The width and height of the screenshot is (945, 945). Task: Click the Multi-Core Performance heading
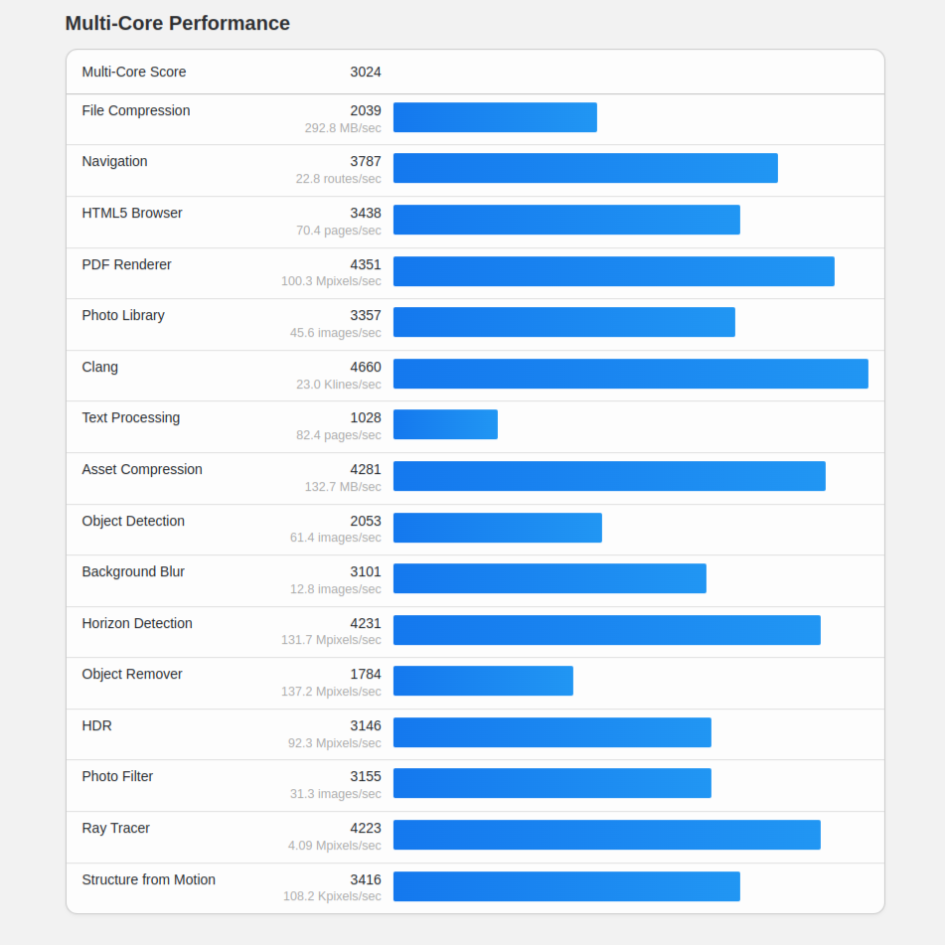[x=177, y=24]
